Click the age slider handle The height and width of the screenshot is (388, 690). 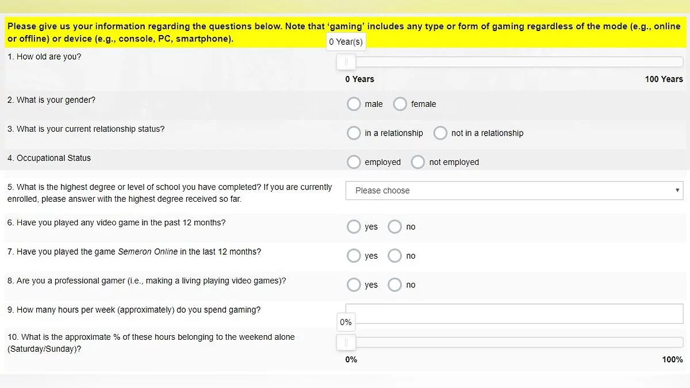click(x=346, y=62)
